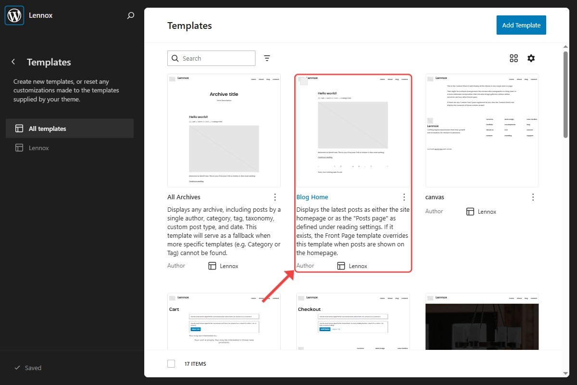Click the Blog Home title link
577x385 pixels.
[x=312, y=197]
